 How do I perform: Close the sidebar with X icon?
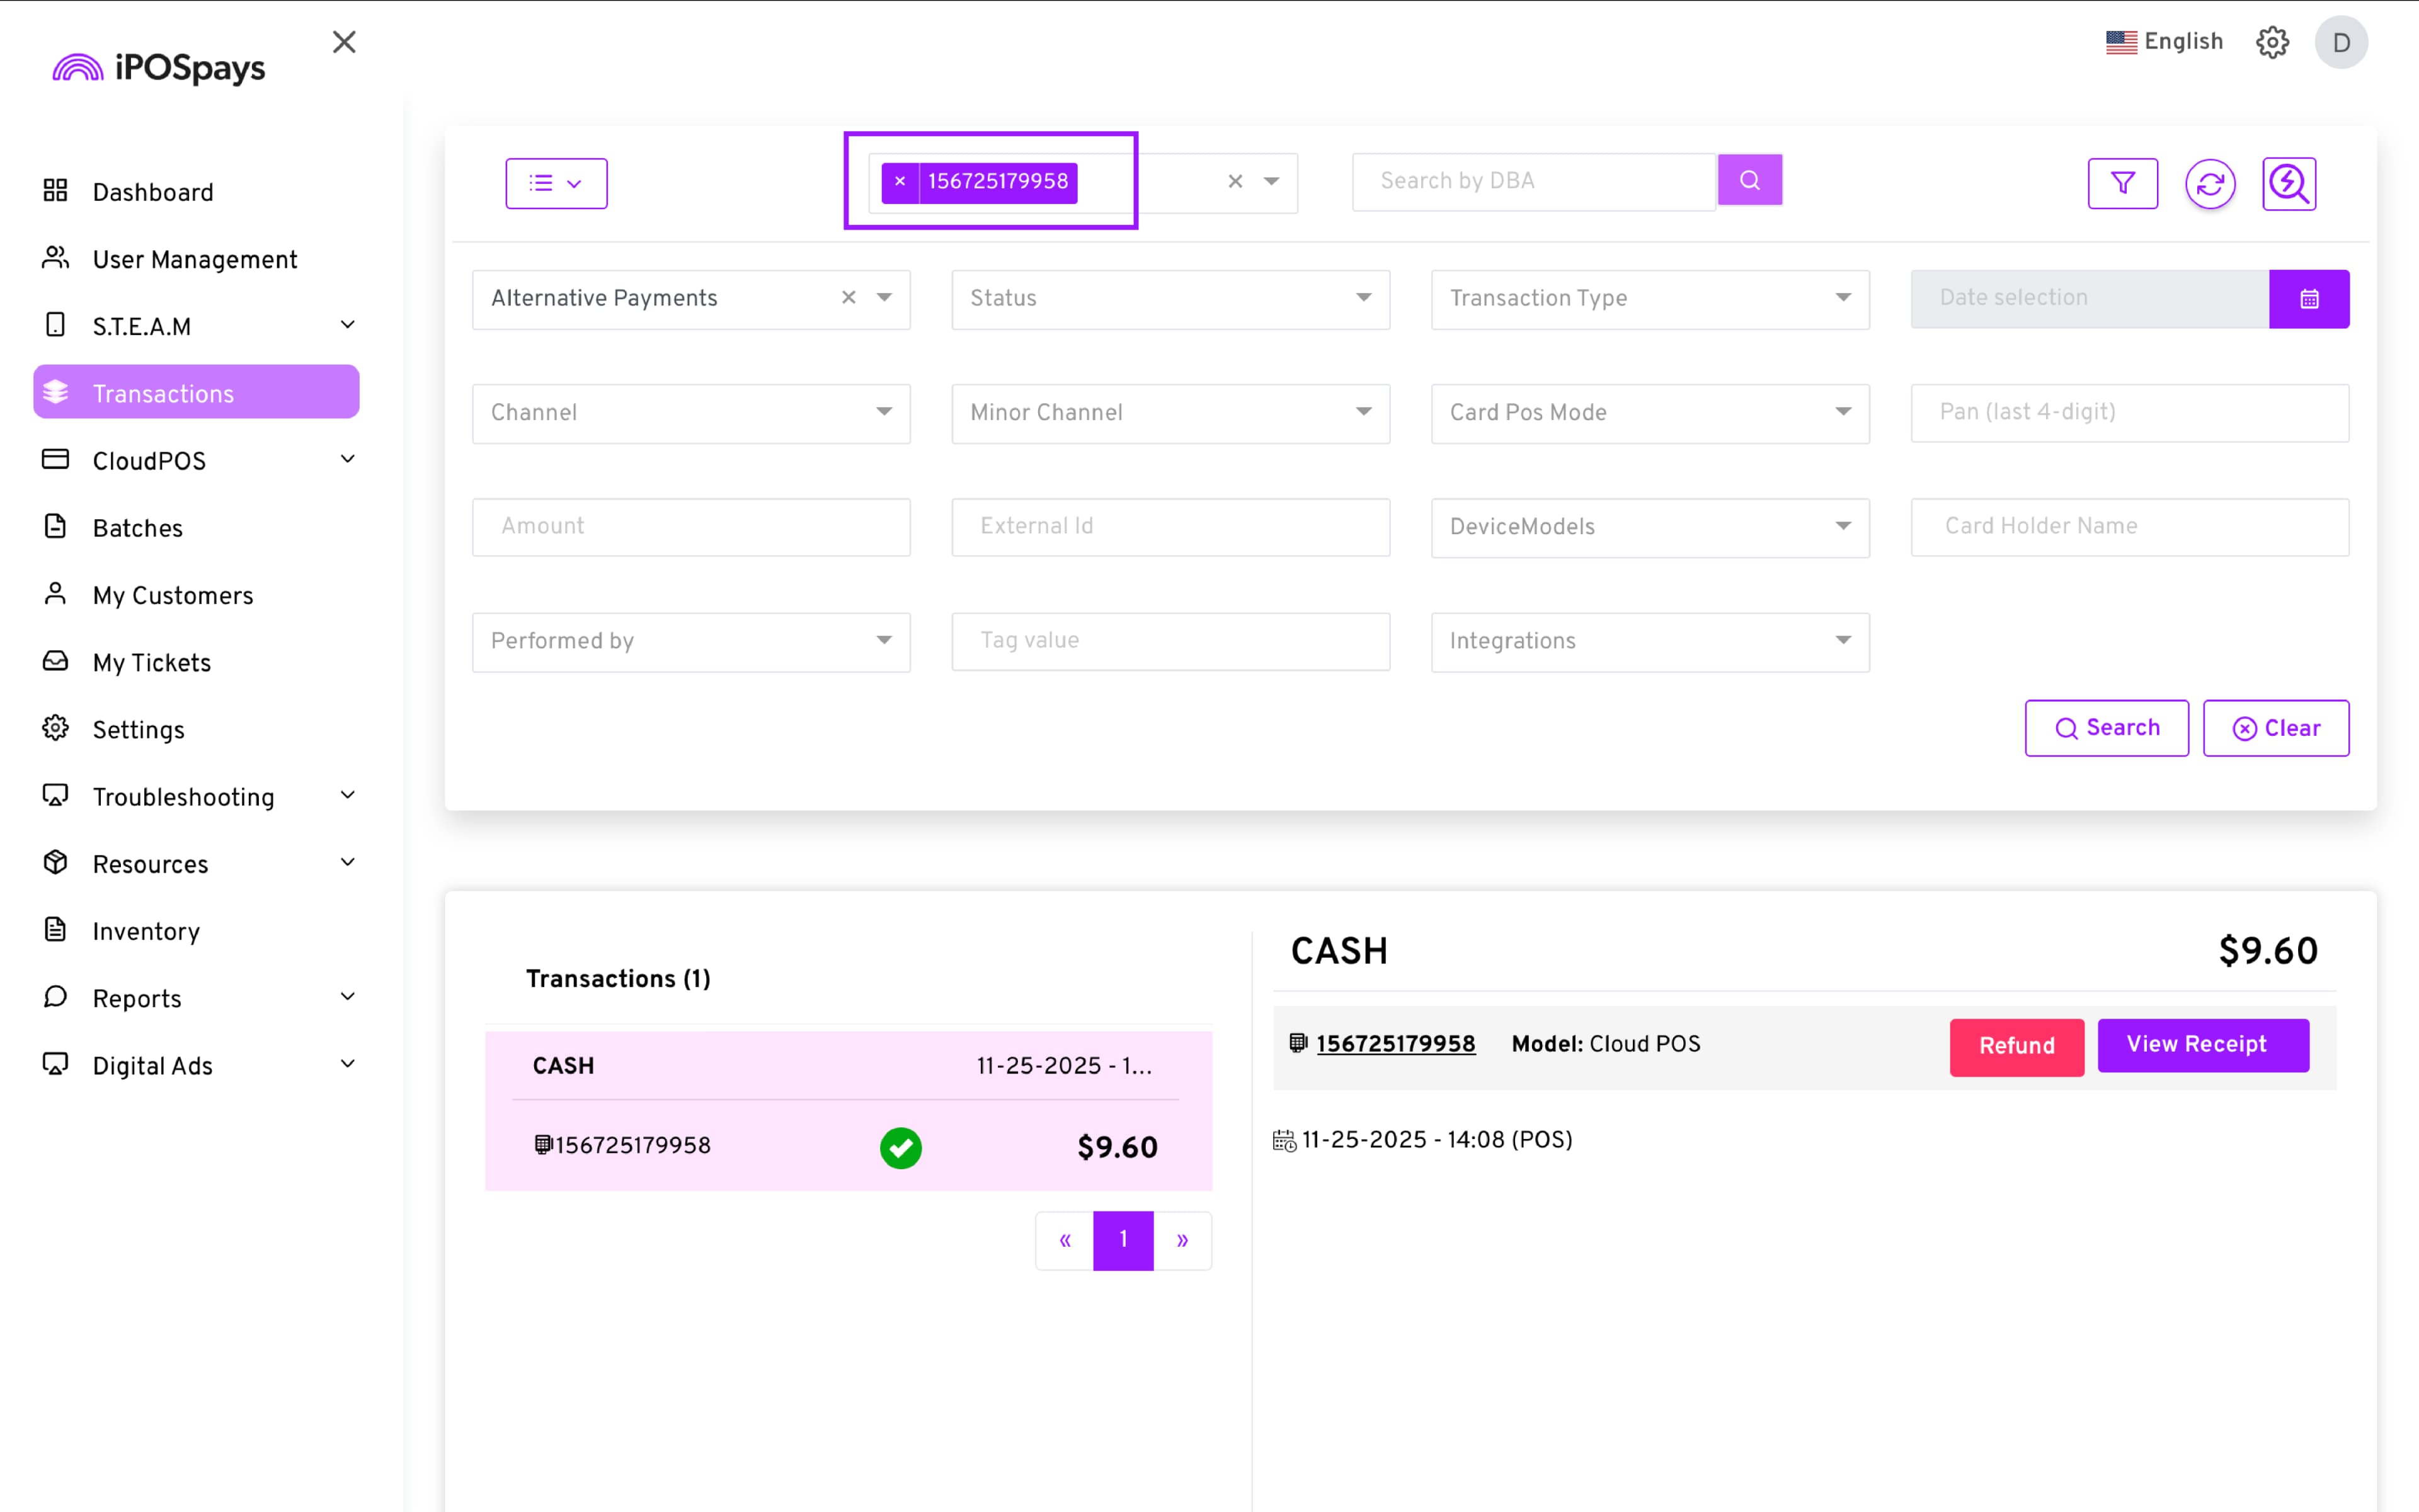(x=344, y=42)
